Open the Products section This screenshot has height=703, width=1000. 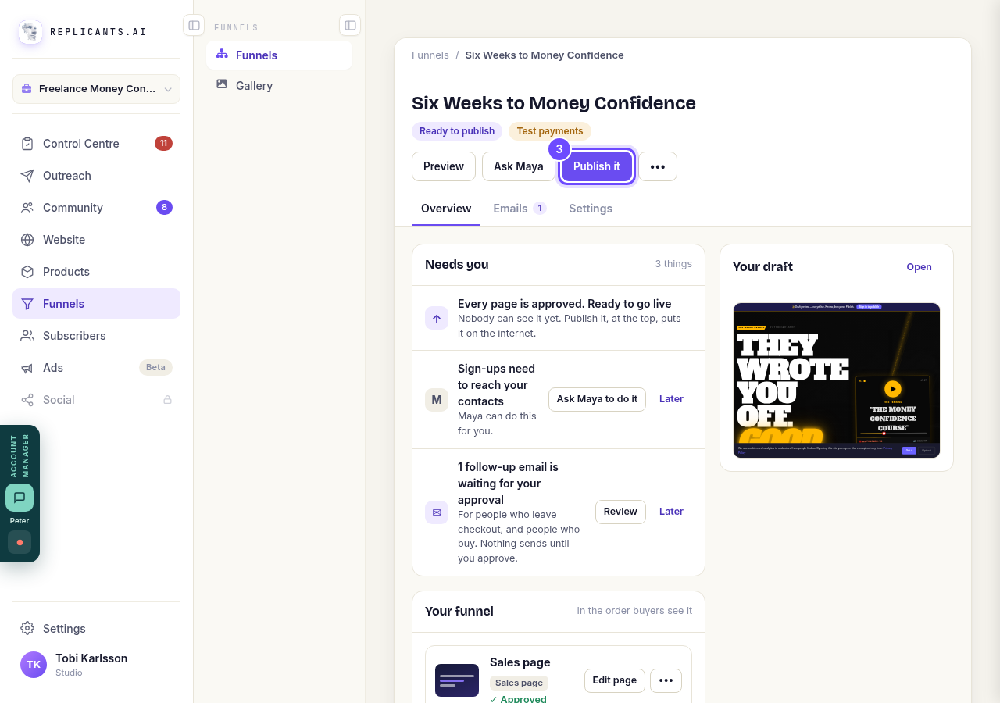coord(96,272)
